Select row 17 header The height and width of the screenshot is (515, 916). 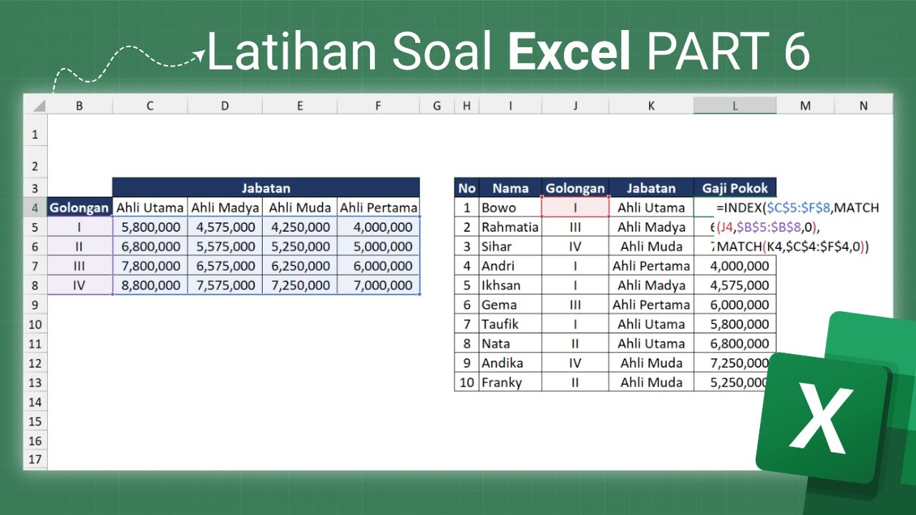click(35, 460)
